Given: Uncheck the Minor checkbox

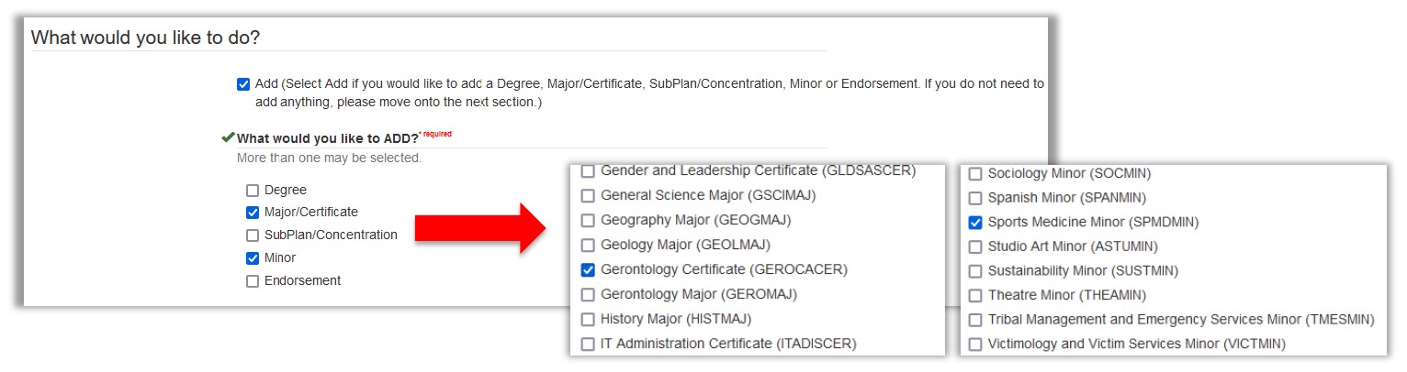Looking at the screenshot, I should pos(253,258).
